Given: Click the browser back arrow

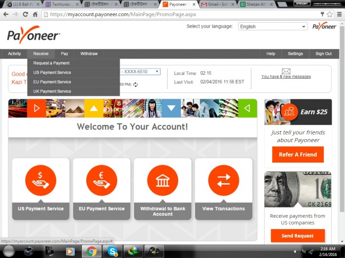Looking at the screenshot, I should pyautogui.click(x=6, y=14).
